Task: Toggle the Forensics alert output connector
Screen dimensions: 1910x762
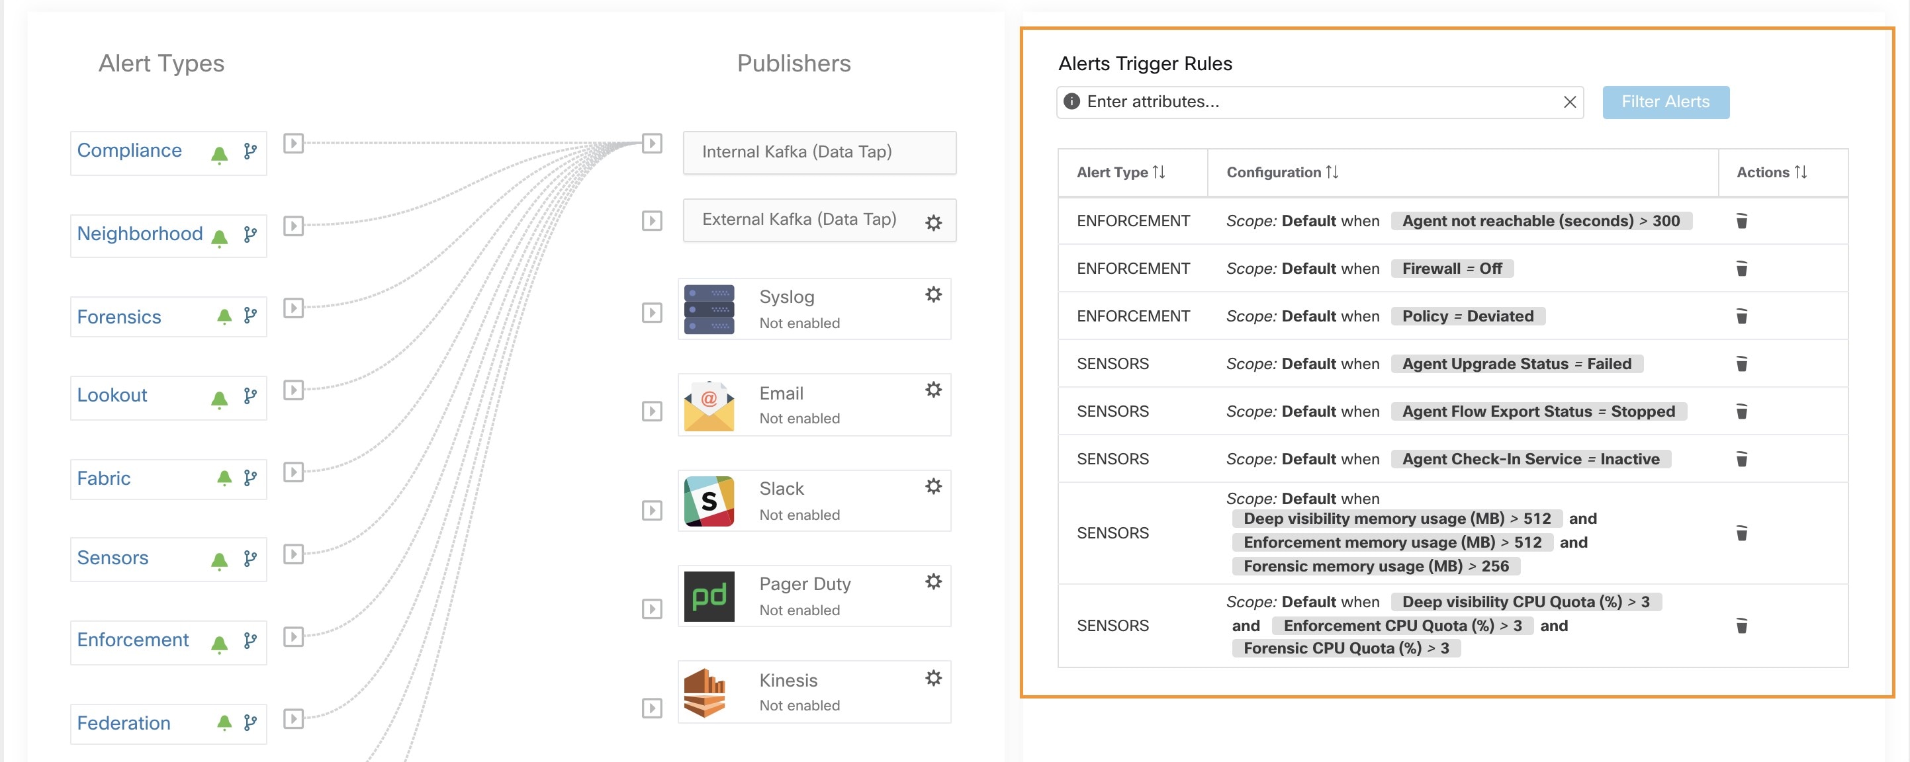Action: pyautogui.click(x=294, y=308)
